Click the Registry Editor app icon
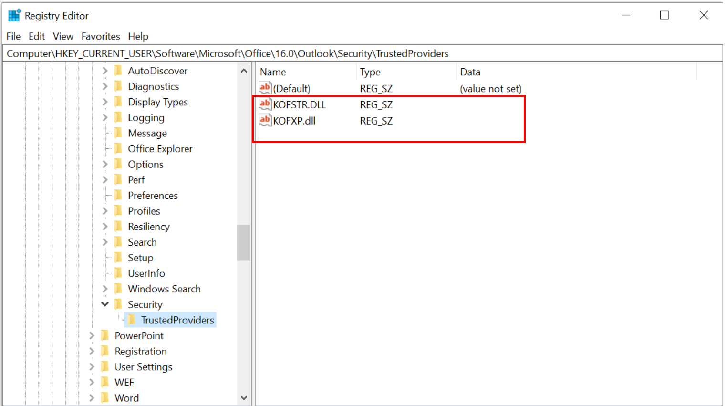Image resolution: width=726 pixels, height=406 pixels. pos(15,15)
